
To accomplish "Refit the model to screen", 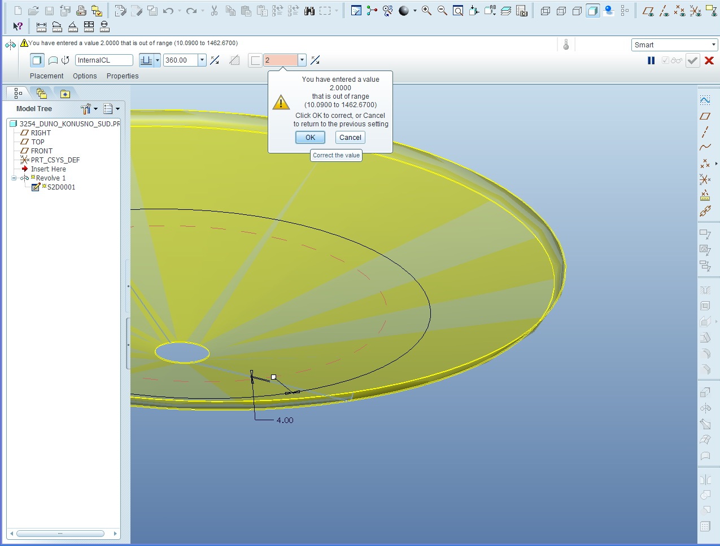I will 458,11.
